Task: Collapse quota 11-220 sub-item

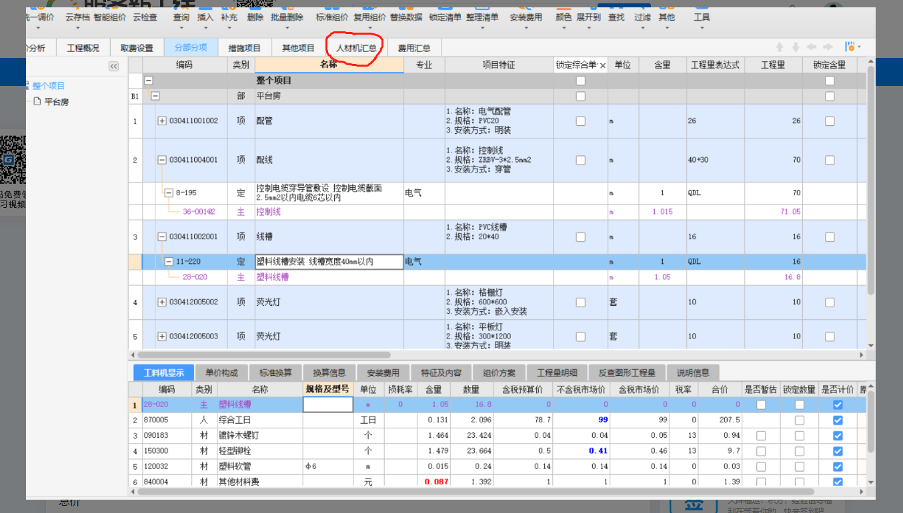Action: pos(169,262)
